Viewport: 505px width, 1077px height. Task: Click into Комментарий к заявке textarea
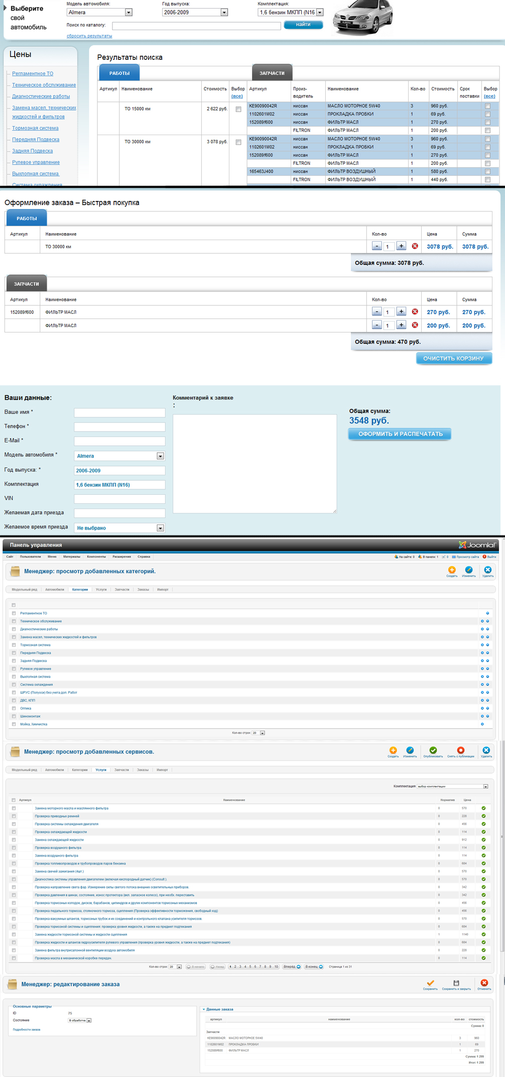255,464
